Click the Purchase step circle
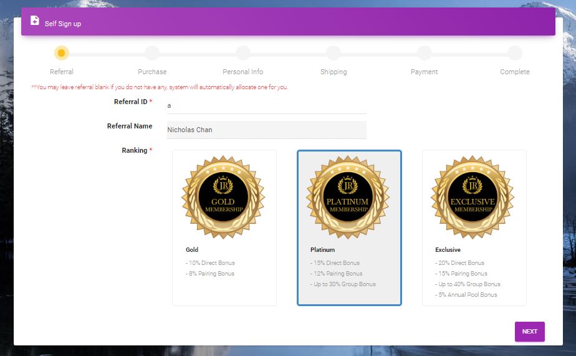 click(x=152, y=53)
